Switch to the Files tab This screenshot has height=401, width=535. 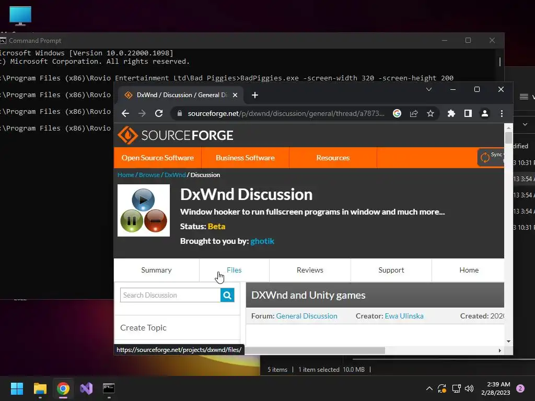[x=234, y=270]
